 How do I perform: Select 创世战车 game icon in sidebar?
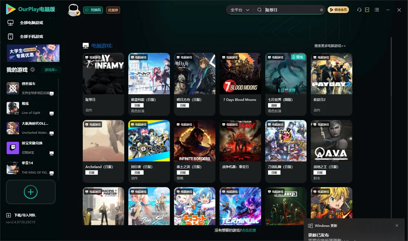[x=13, y=88]
